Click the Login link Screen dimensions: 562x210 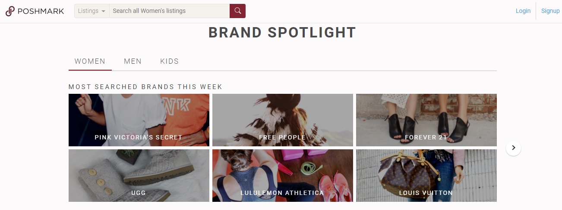(523, 11)
